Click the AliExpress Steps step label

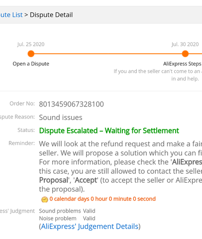[182, 64]
